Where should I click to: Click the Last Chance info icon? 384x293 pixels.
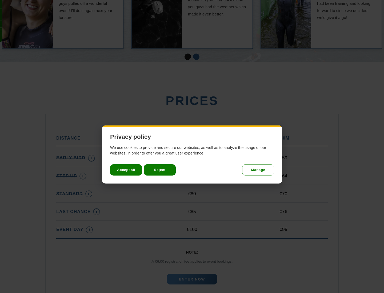97,212
